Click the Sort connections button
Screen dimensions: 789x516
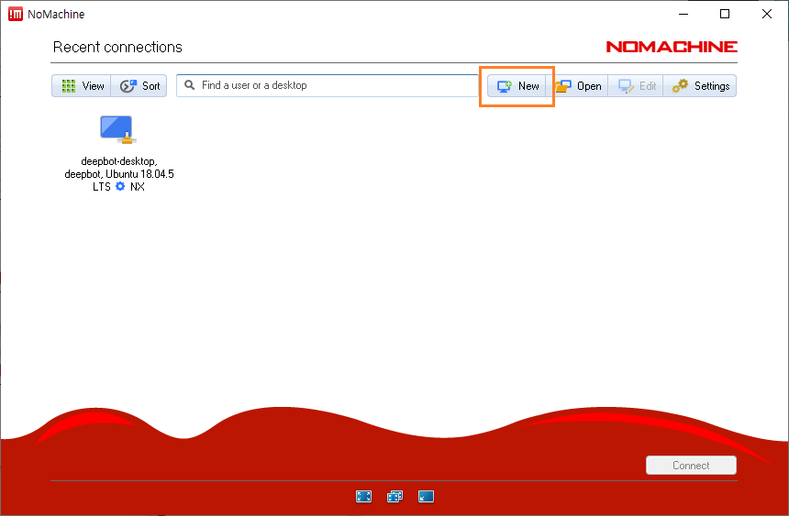click(x=139, y=86)
